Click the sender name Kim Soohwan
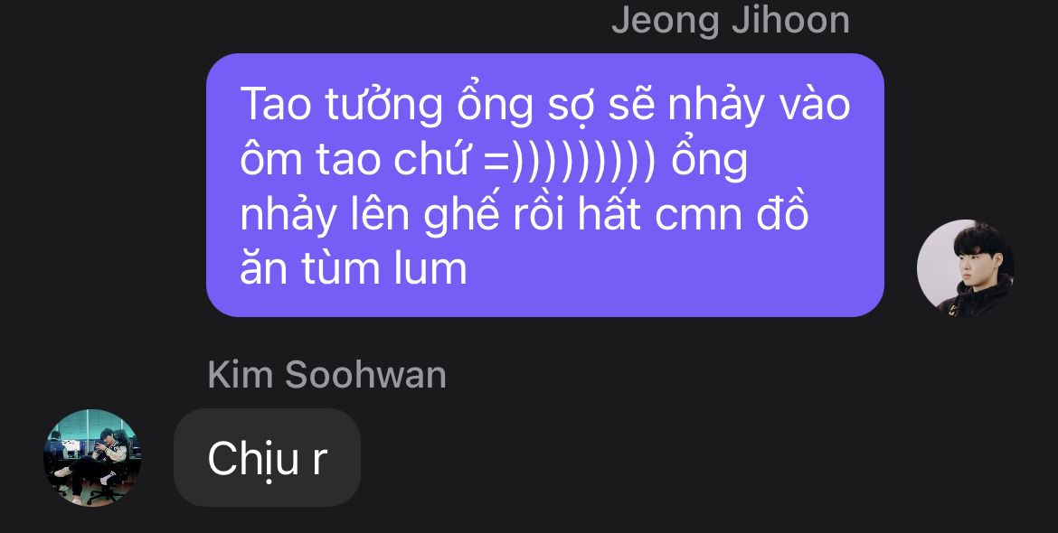The image size is (1058, 533). point(327,375)
